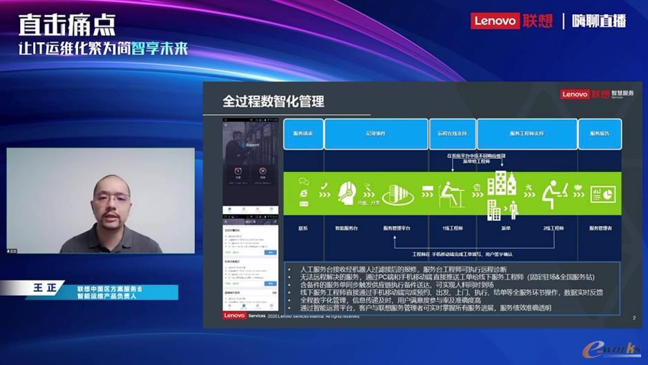Viewport: 648px width, 365px height.
Task: Click the Lenovo Services footer logo
Action: [x=244, y=315]
